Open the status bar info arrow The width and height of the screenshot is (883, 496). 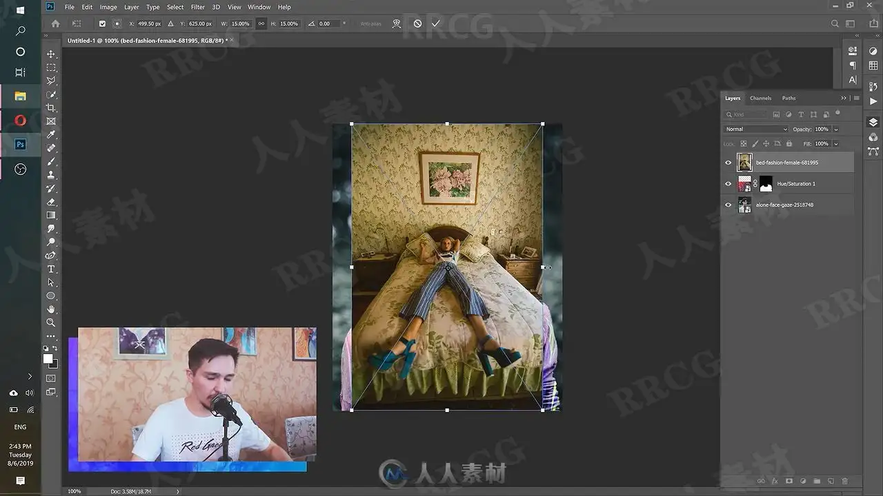[177, 491]
